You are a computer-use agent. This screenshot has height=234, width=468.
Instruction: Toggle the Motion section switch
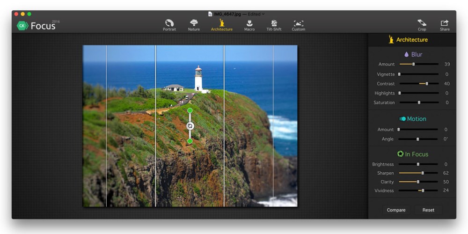[402, 119]
